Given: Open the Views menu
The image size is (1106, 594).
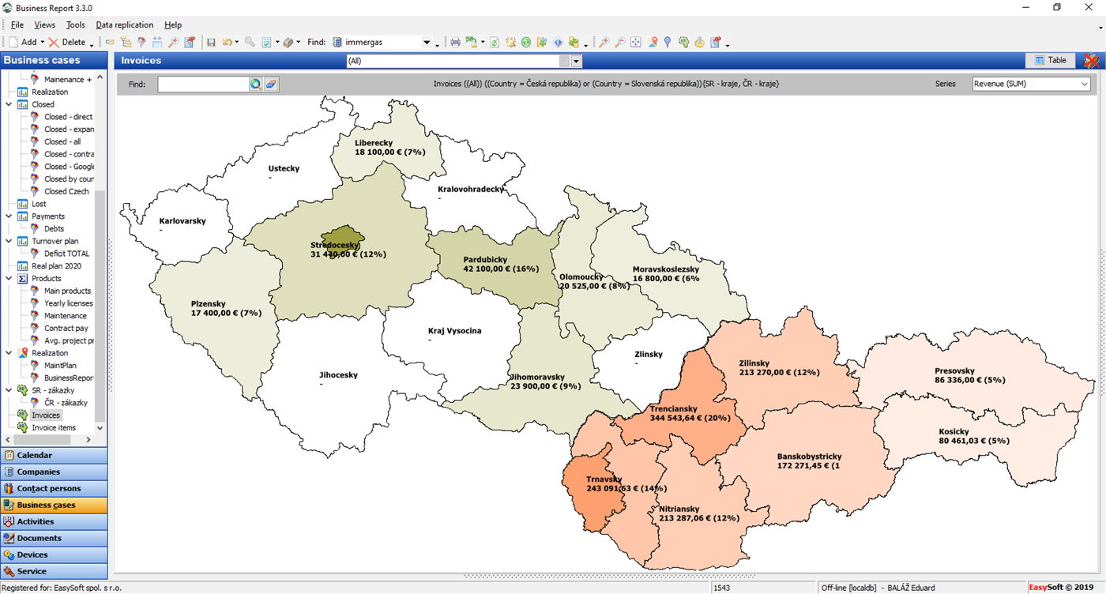Looking at the screenshot, I should [45, 25].
